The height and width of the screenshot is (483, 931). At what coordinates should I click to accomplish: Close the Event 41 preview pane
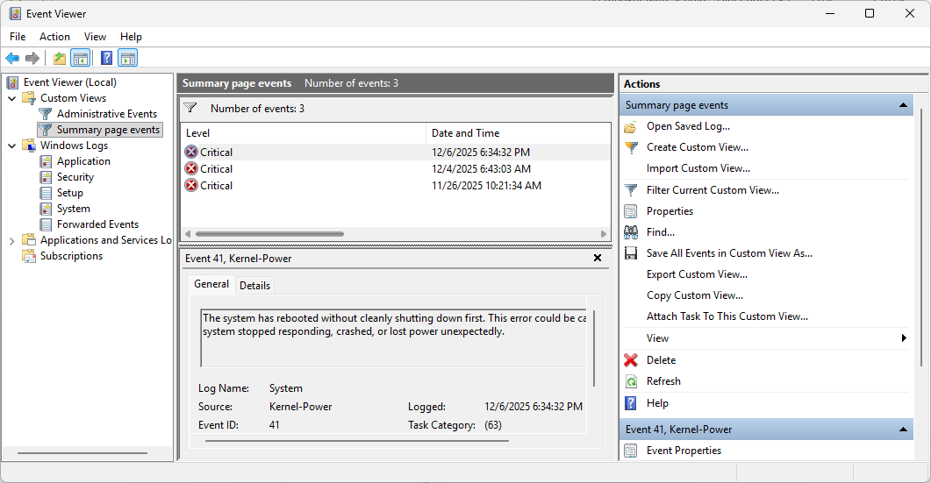tap(598, 259)
